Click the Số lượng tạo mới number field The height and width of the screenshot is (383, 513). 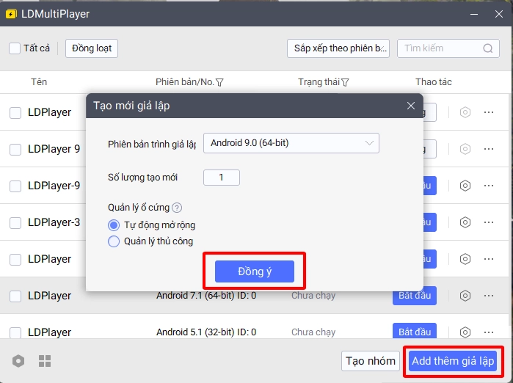221,177
